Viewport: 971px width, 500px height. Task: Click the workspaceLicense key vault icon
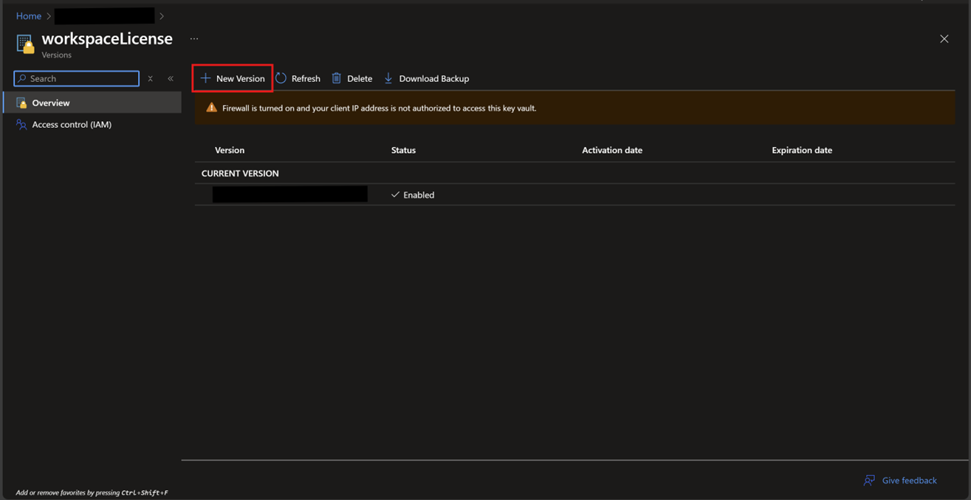tap(25, 44)
